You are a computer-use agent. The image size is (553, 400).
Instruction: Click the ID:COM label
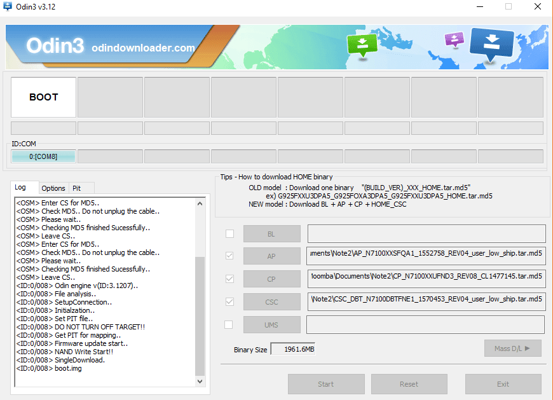coord(24,144)
